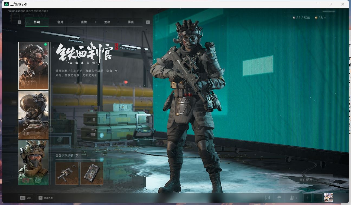Select the equipped 铁面判官 skin thumbnail

pyautogui.click(x=33, y=66)
